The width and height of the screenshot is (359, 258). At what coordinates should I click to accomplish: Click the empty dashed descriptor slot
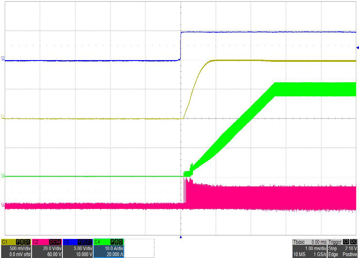point(140,248)
